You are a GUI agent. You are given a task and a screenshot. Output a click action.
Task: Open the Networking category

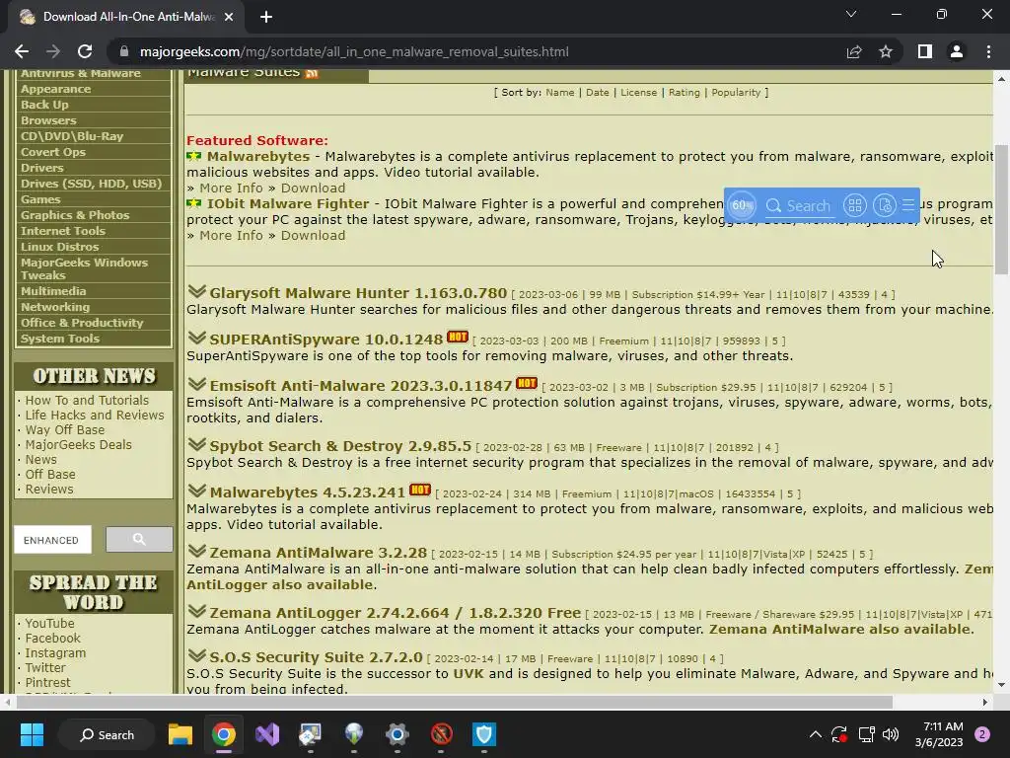coord(55,307)
